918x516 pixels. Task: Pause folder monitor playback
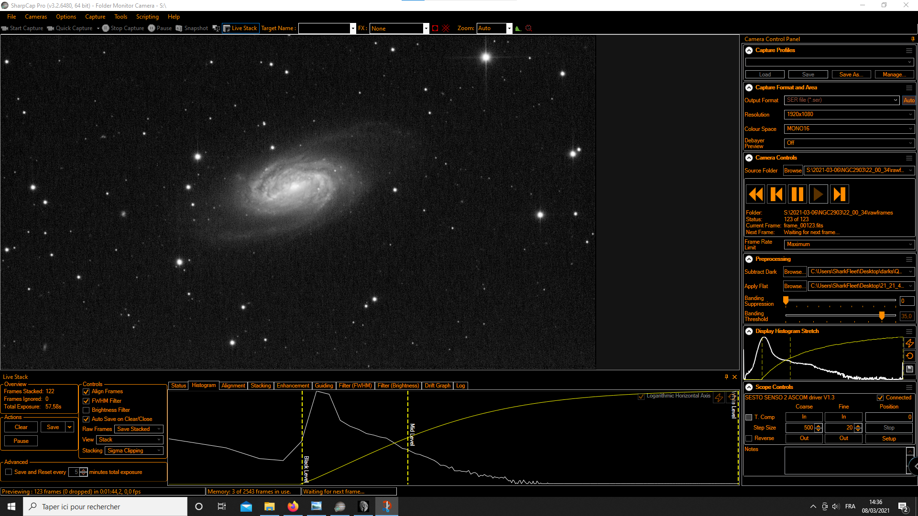797,194
